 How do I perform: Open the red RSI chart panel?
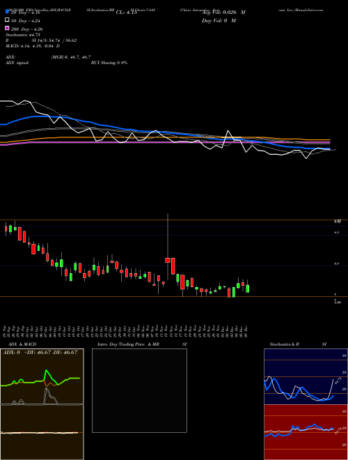click(x=306, y=432)
